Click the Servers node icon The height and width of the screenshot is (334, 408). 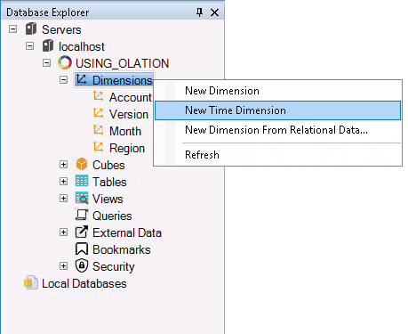31,29
